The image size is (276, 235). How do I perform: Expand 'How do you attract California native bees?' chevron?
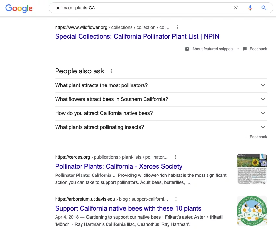point(263,113)
